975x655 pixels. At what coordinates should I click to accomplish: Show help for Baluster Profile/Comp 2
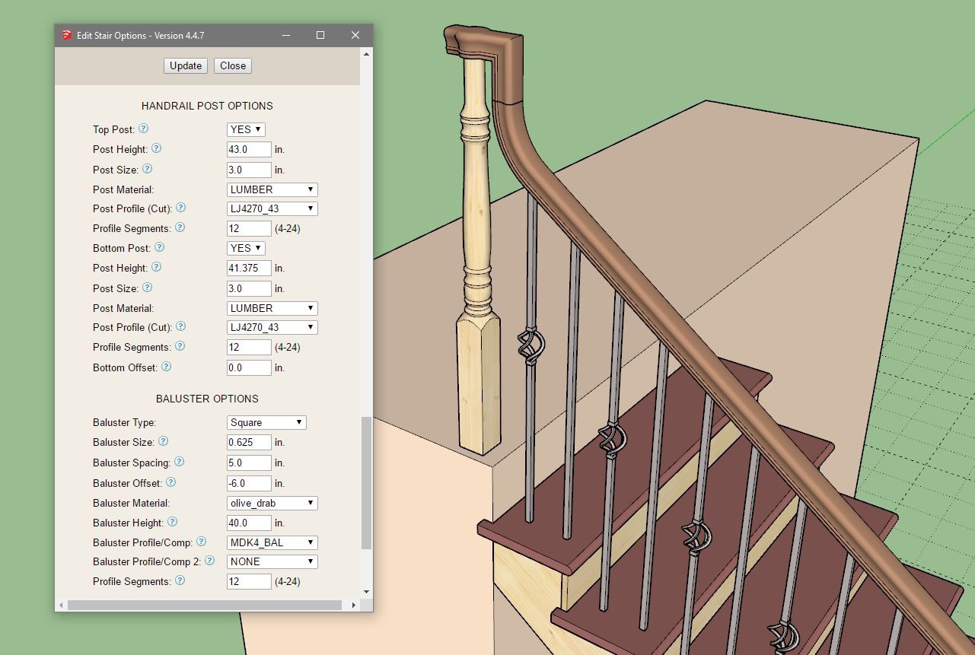pyautogui.click(x=209, y=561)
